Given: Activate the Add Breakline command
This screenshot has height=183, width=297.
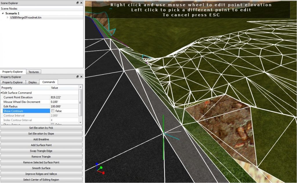Looking at the screenshot, I should click(x=41, y=139).
